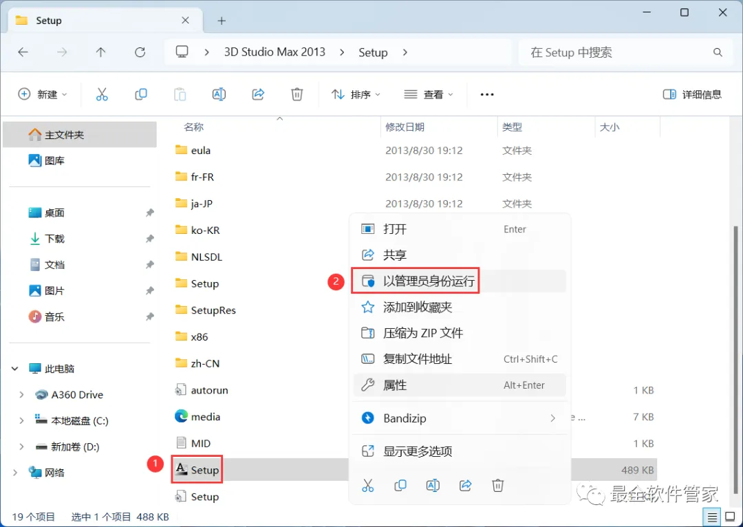Click the Copy icon in the toolbar
This screenshot has width=743, height=527.
click(141, 94)
